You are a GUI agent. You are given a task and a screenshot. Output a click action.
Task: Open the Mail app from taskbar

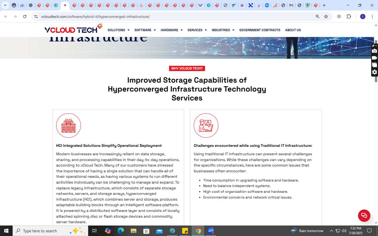point(159,231)
